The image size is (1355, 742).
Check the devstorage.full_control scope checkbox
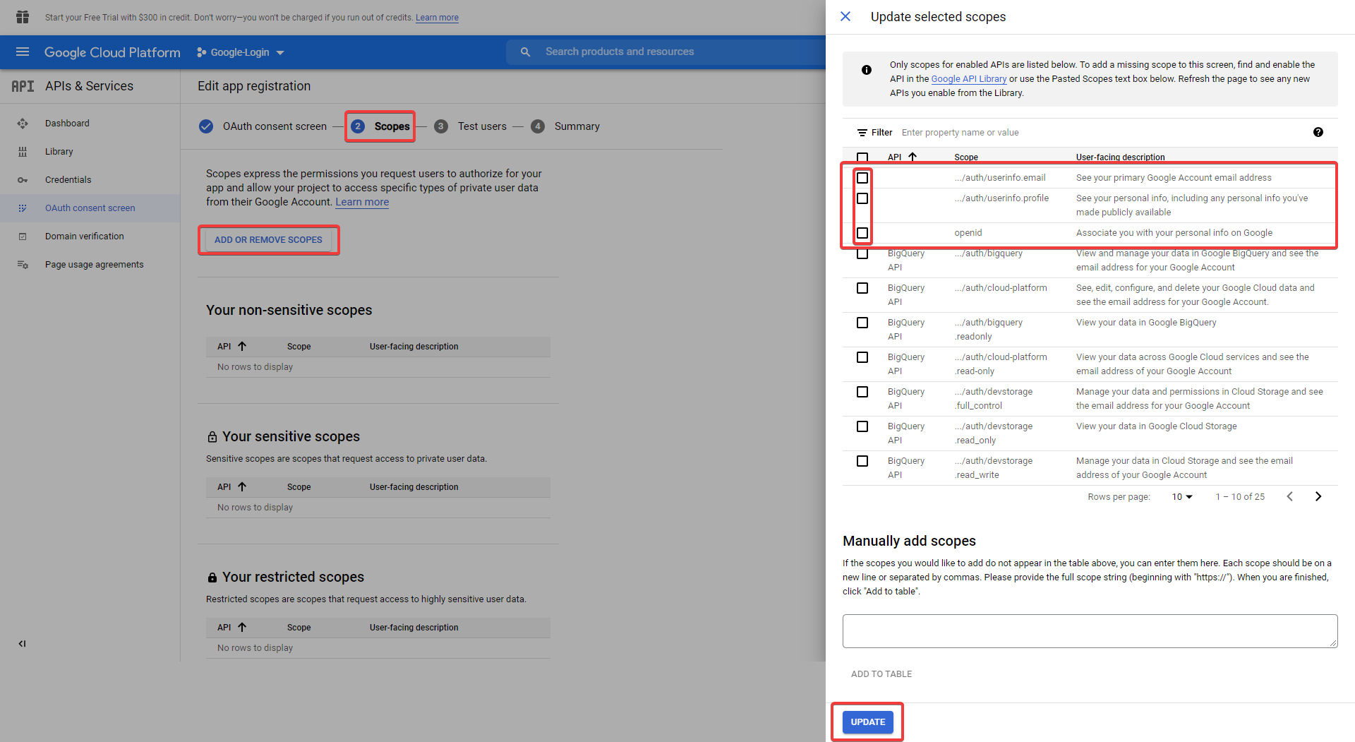tap(862, 392)
